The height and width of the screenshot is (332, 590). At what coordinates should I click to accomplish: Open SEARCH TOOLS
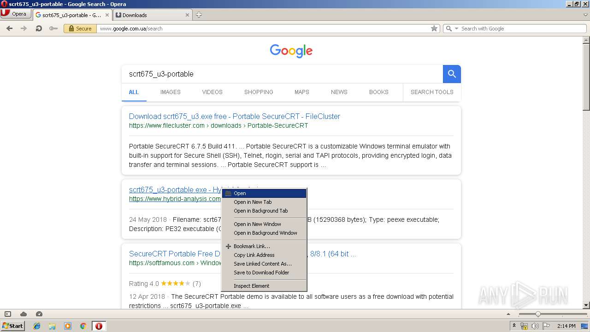coord(432,92)
